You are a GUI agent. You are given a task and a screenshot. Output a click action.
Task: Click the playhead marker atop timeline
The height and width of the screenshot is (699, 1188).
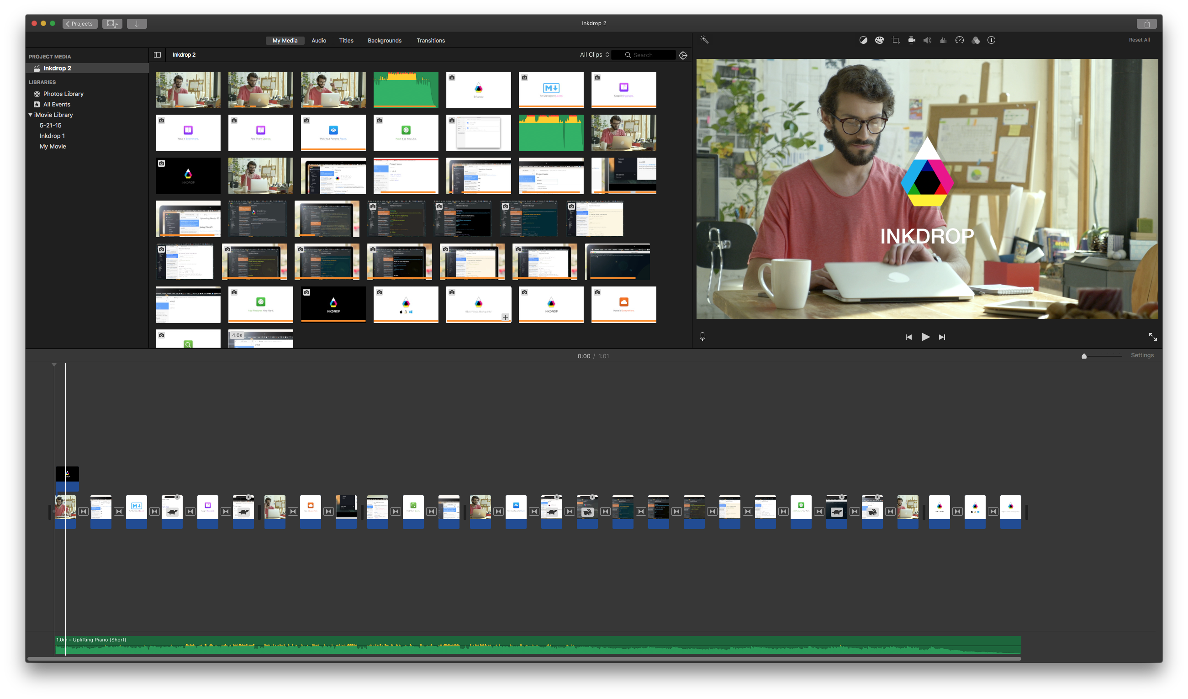pos(54,365)
